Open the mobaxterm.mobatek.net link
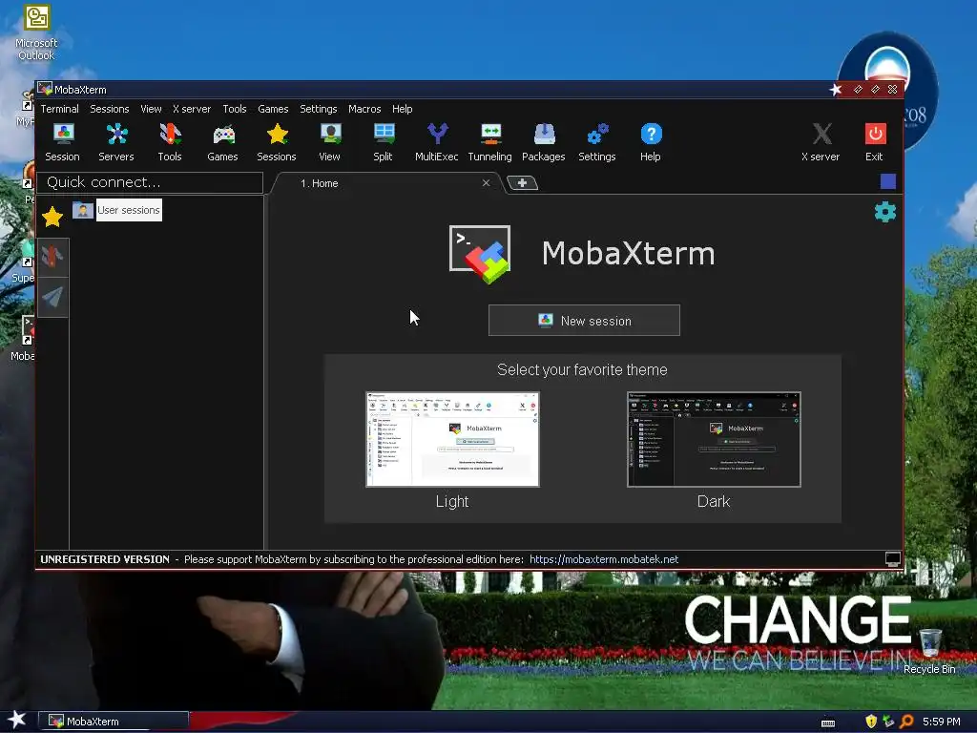The height and width of the screenshot is (733, 977). coord(604,559)
